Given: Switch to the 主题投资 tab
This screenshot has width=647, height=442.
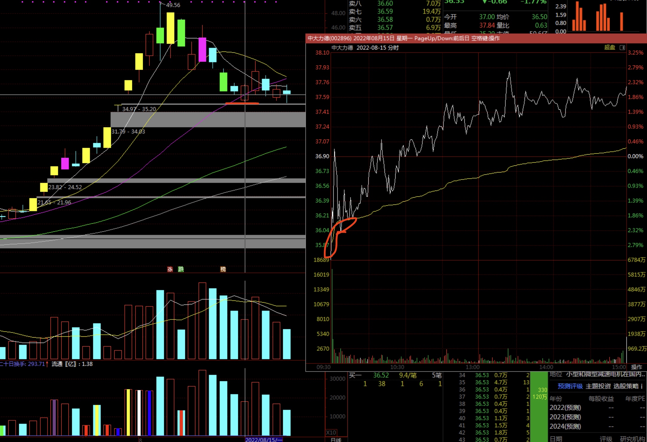Looking at the screenshot, I should tap(598, 386).
